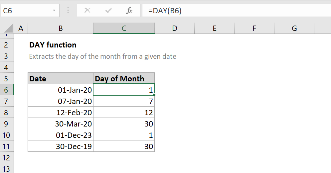331x173 pixels.
Task: Select row 3 header
Action: (7, 56)
